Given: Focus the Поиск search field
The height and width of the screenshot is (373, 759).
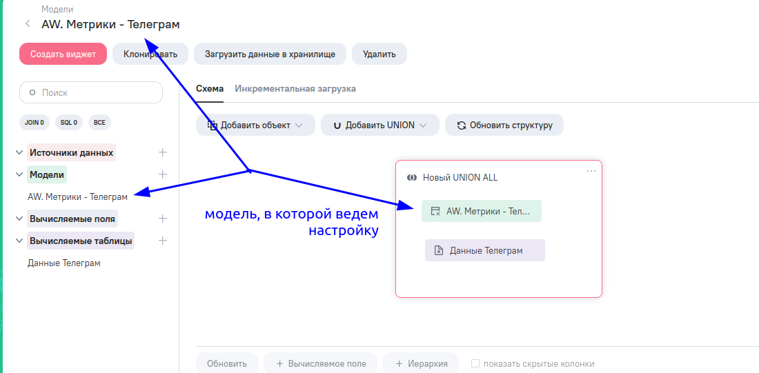Looking at the screenshot, I should 91,92.
